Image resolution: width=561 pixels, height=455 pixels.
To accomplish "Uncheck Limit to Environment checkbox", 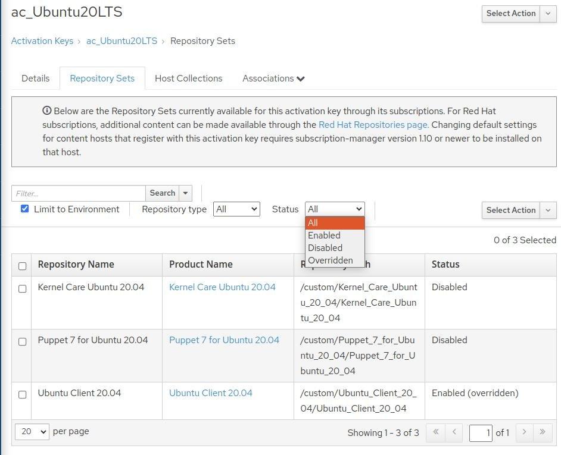I will coord(24,209).
